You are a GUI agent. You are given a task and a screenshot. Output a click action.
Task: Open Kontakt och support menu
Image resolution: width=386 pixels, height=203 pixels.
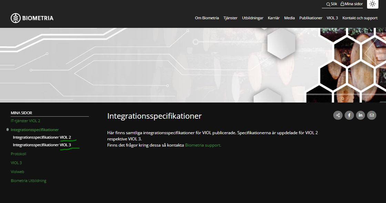(360, 18)
